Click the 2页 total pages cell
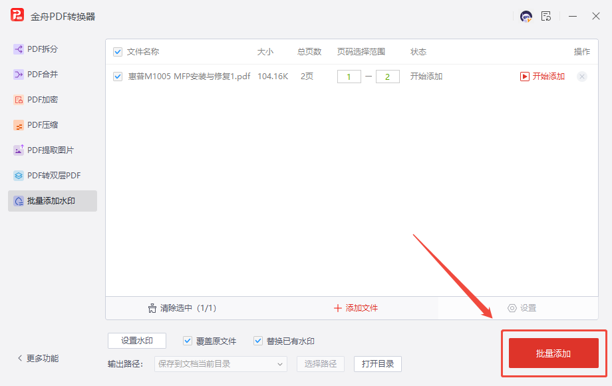 click(307, 77)
